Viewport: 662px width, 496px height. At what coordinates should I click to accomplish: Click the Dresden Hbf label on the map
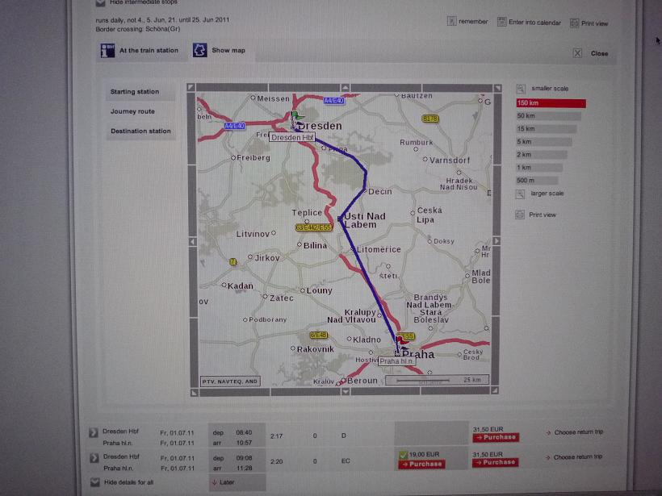(292, 137)
